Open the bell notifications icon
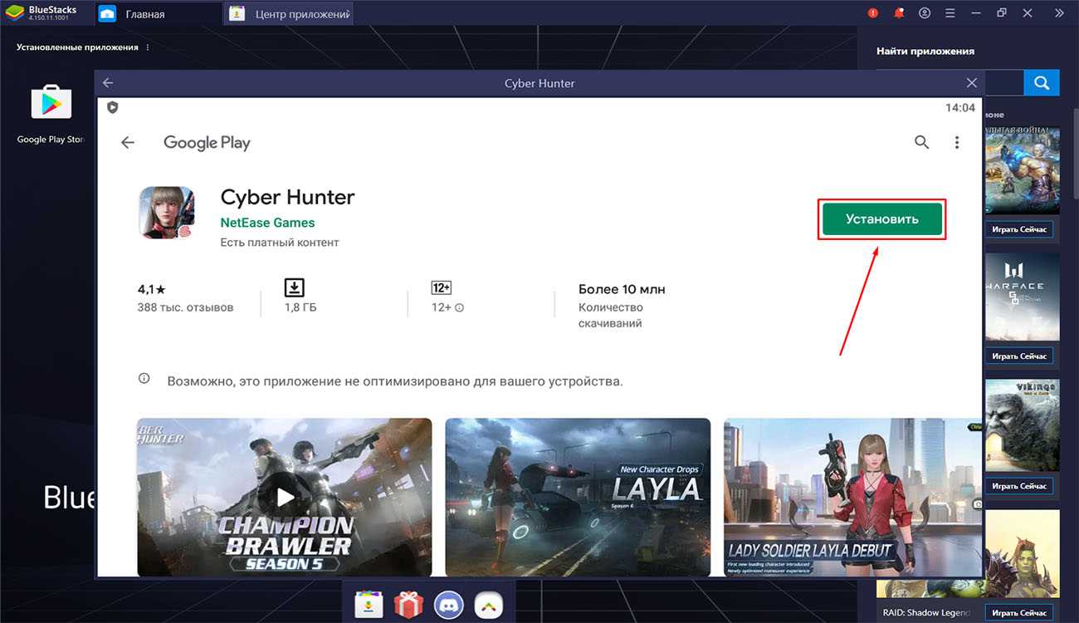Viewport: 1079px width, 623px height. tap(899, 13)
